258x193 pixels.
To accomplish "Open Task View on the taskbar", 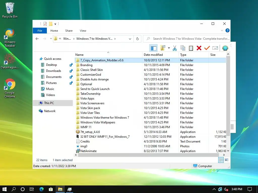I will [x=31, y=189].
